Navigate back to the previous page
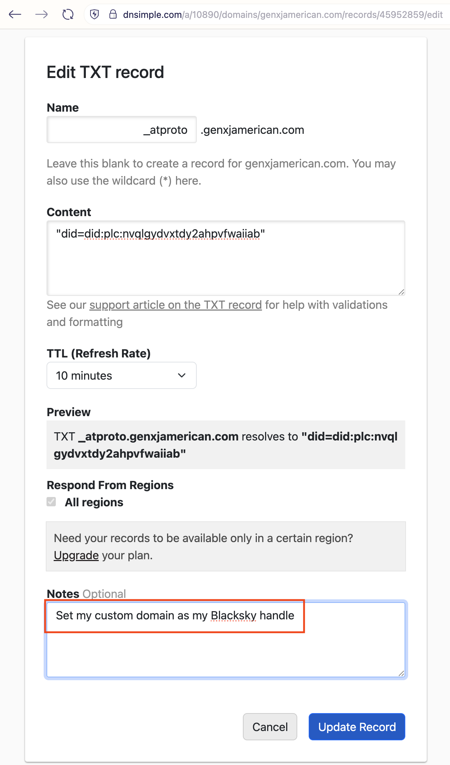 point(14,14)
